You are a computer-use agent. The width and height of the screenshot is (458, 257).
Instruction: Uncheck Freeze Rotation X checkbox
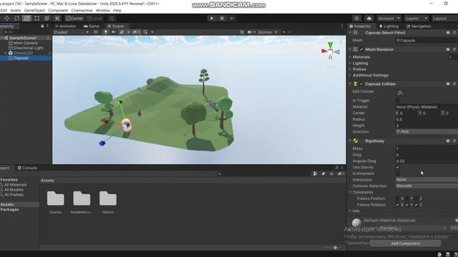(398, 205)
